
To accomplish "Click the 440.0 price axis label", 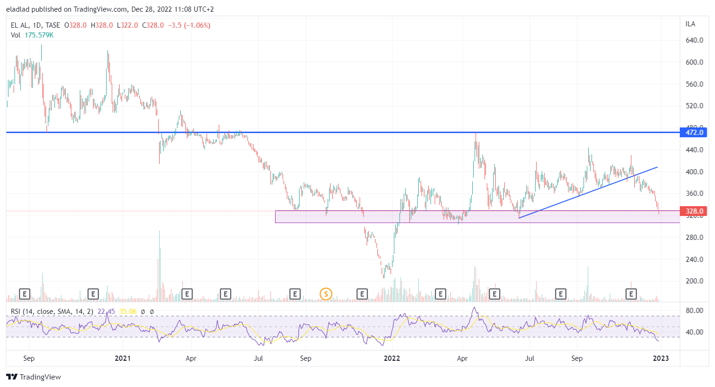I will click(x=694, y=150).
